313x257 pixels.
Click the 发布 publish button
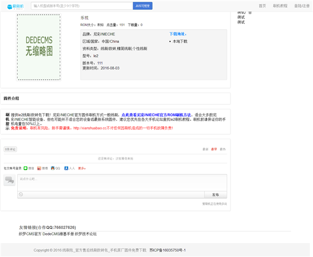click(x=215, y=195)
